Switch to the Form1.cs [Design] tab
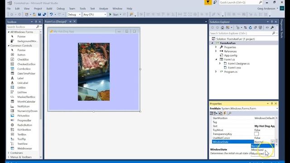 [56, 22]
